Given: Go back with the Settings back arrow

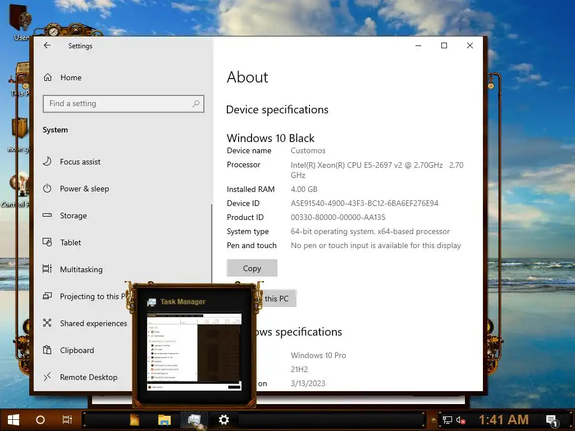Looking at the screenshot, I should tap(47, 45).
